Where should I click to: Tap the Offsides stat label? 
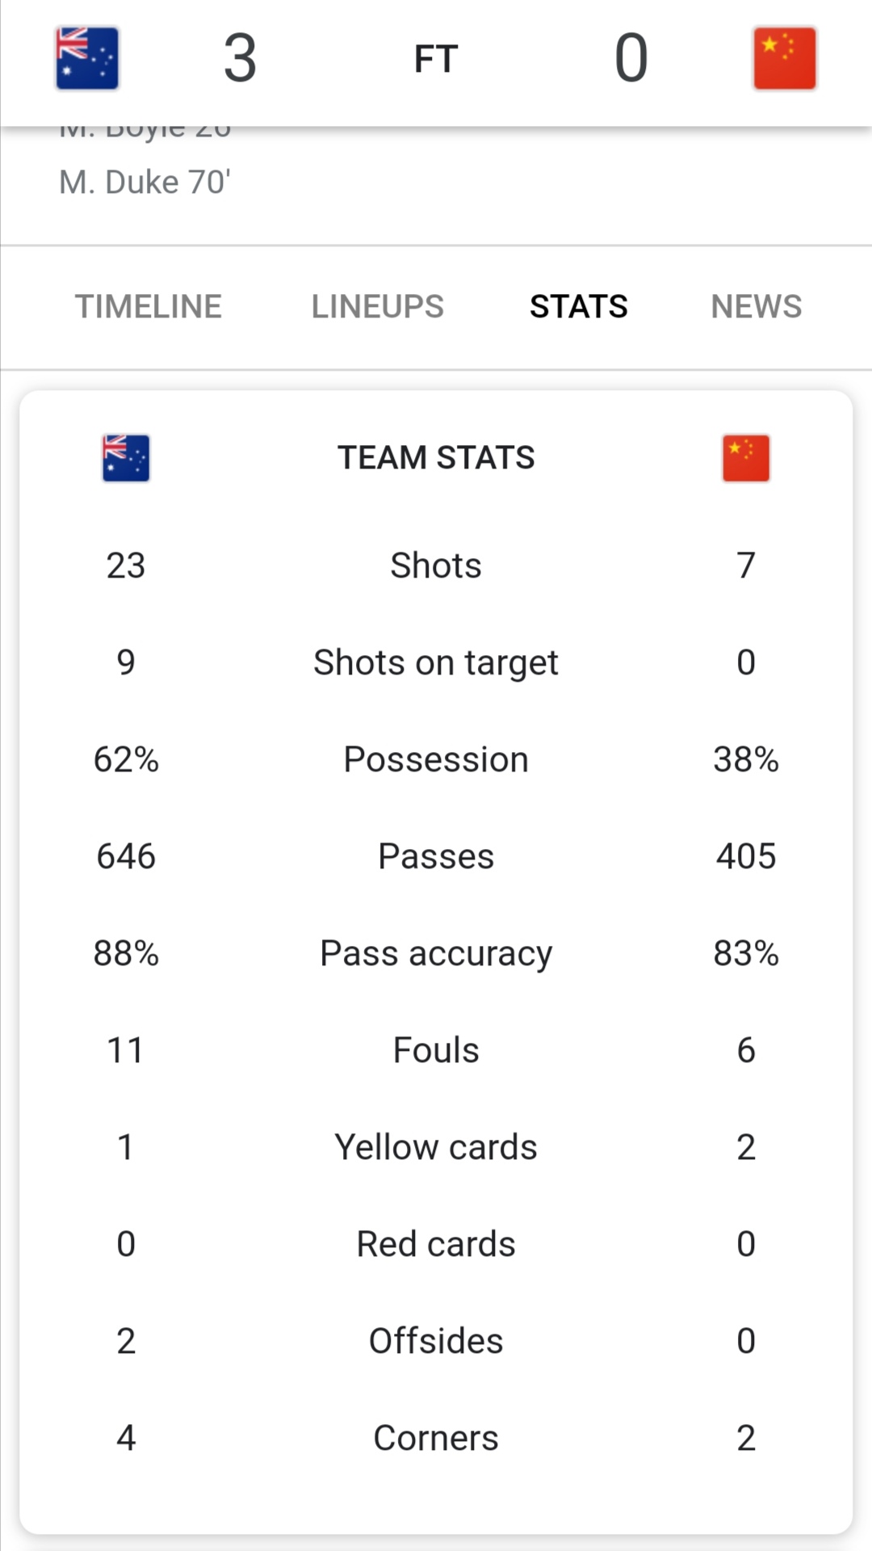click(x=436, y=1341)
